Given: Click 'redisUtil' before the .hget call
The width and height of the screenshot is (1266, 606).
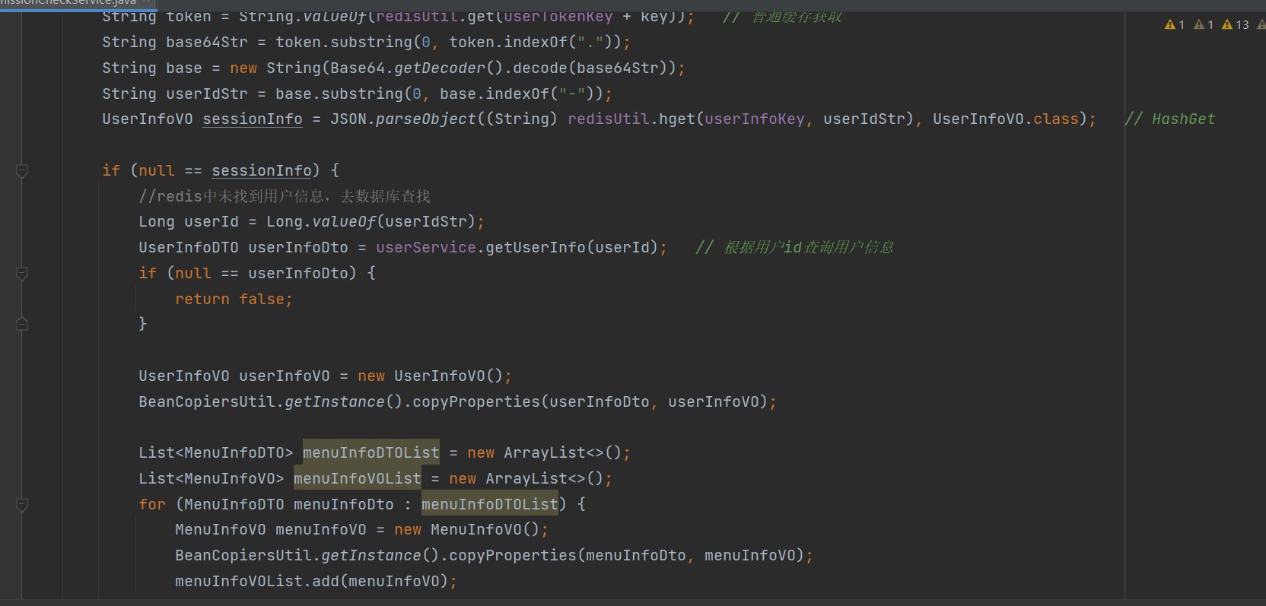Looking at the screenshot, I should pos(609,119).
